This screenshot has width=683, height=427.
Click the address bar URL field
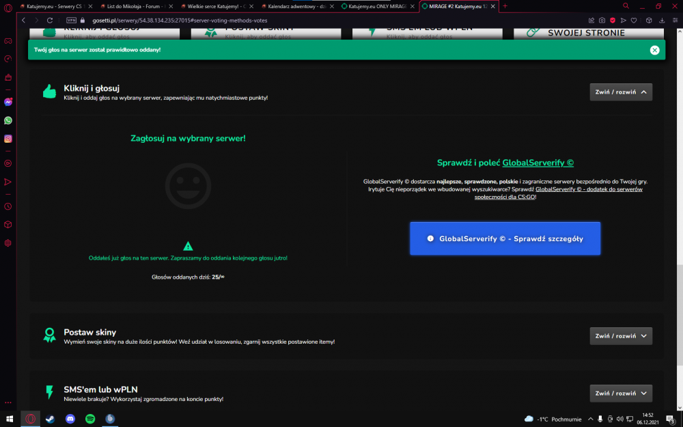331,20
